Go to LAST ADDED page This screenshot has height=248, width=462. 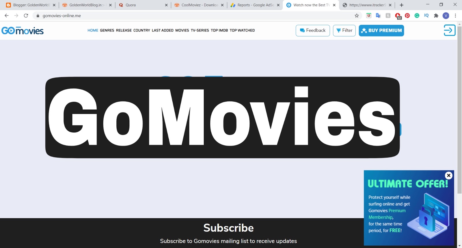163,30
